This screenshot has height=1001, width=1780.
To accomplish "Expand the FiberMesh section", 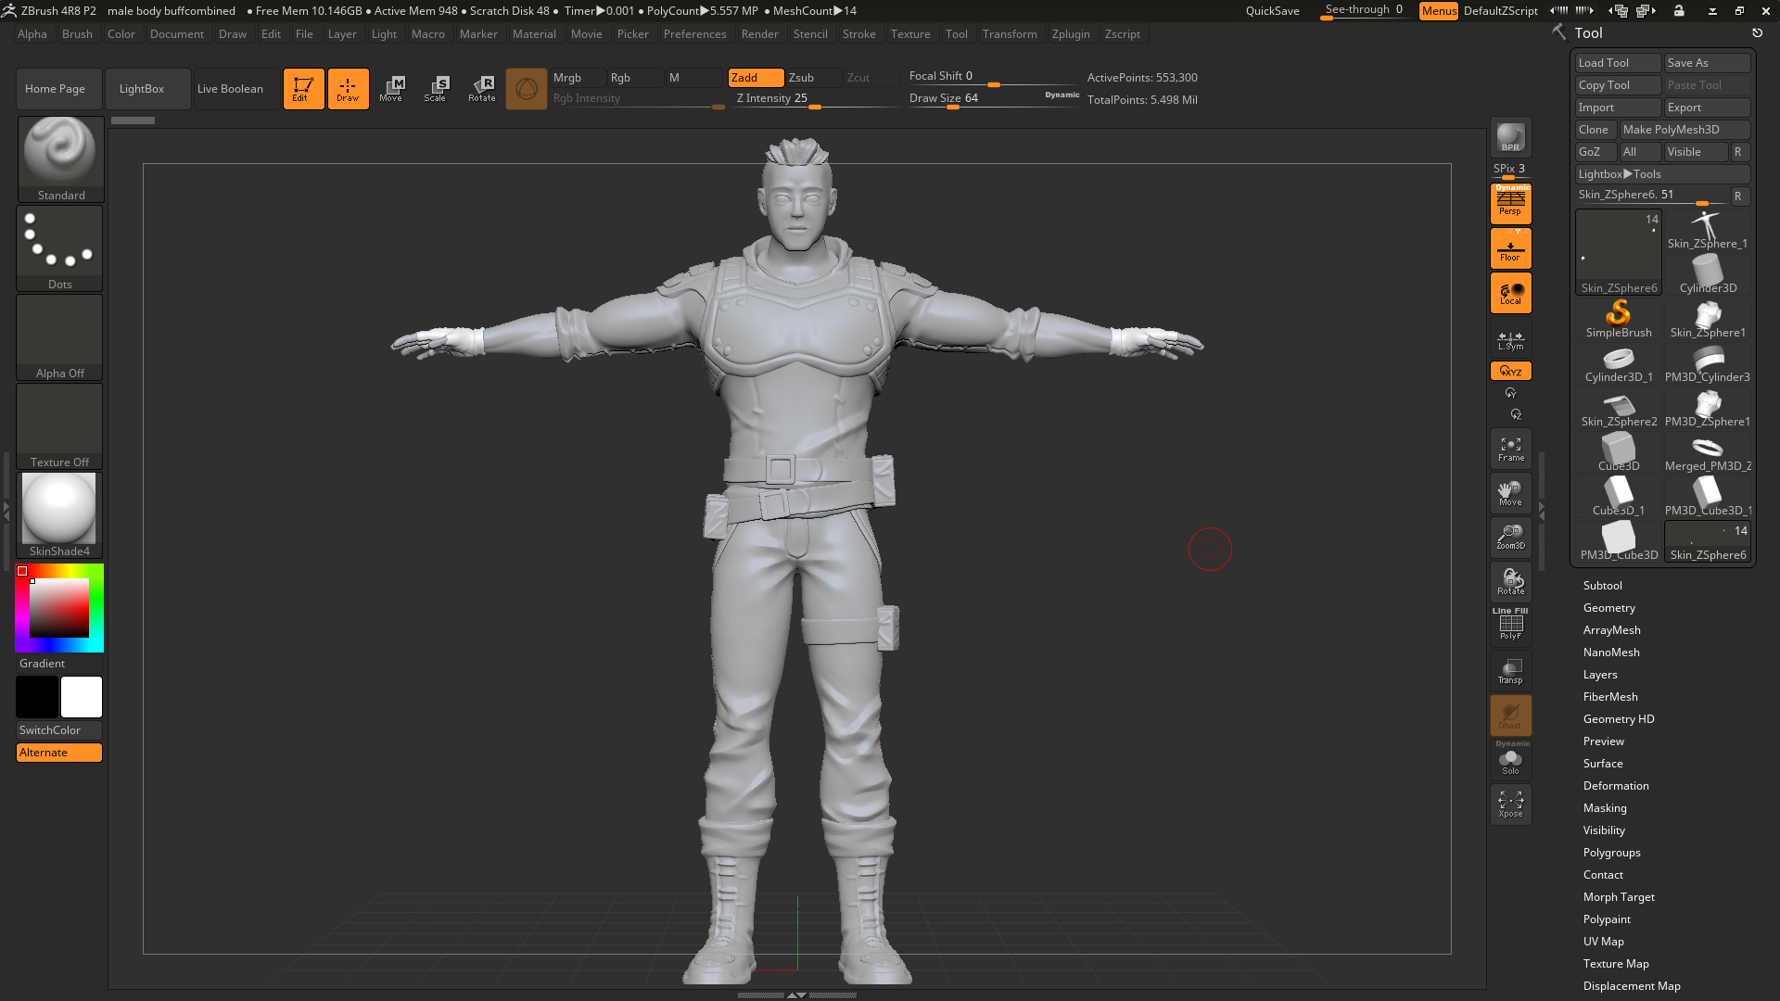I will pos(1610,697).
